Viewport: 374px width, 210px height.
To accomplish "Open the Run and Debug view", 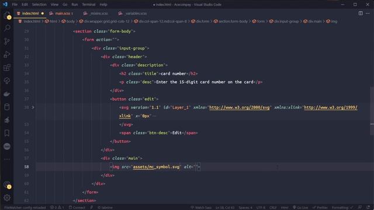I will coord(7,54).
